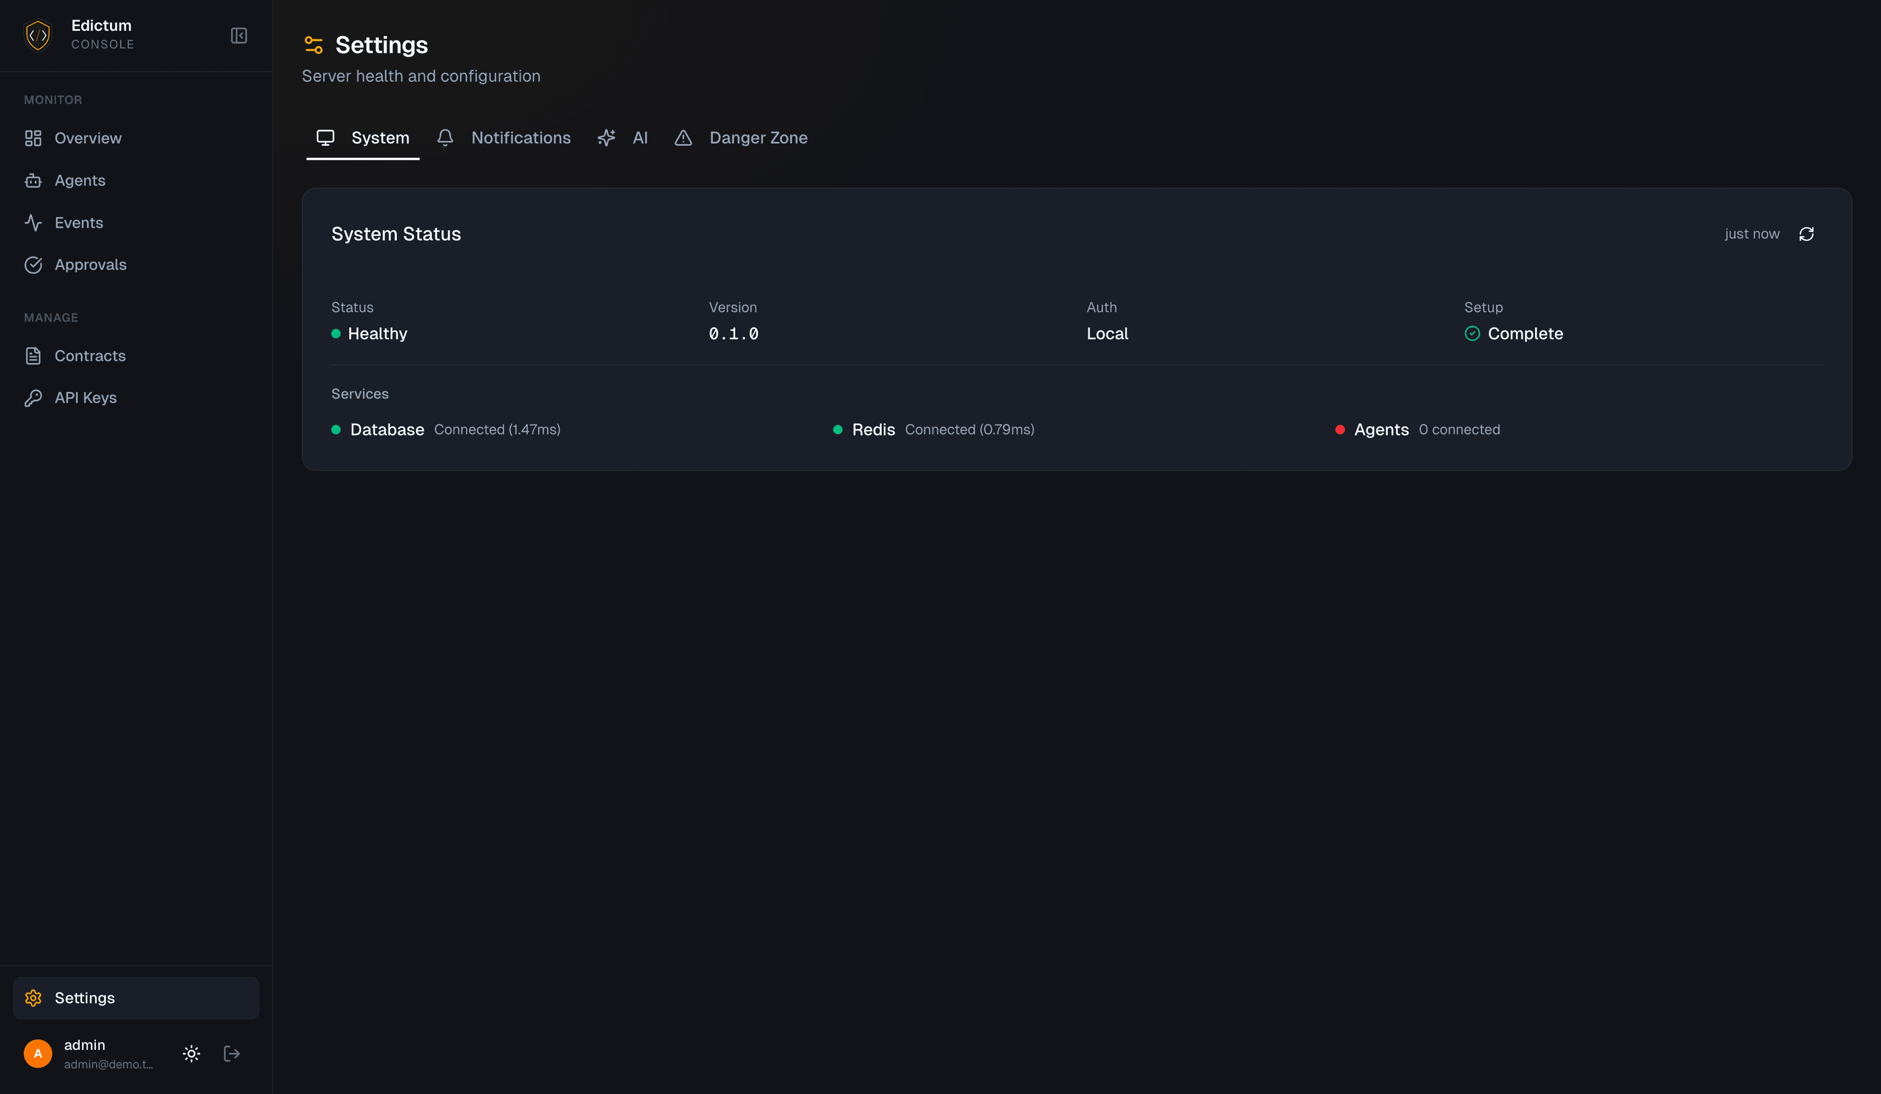This screenshot has width=1881, height=1094.
Task: Switch to the AI settings tab
Action: (x=640, y=137)
